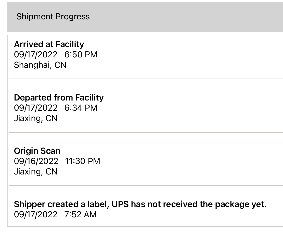This screenshot has width=283, height=239.
Task: Select the Shanghai, CN location text
Action: [40, 65]
